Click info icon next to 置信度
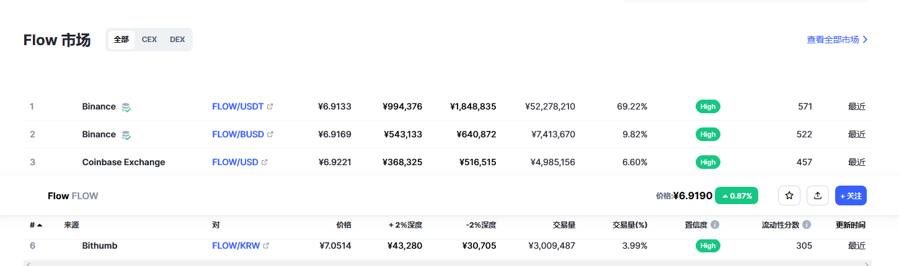Viewport: 899px width, 266px height. click(x=715, y=225)
